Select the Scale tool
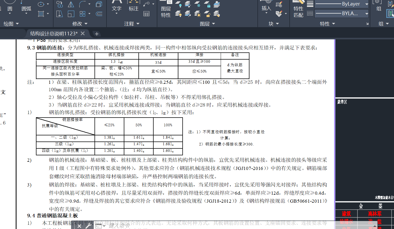This screenshot has width=394, height=229. (71, 14)
